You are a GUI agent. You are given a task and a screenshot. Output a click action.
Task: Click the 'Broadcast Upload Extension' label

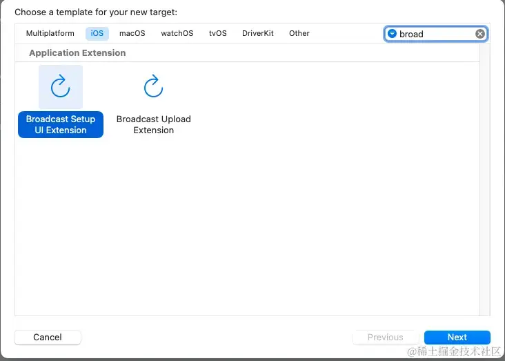coord(154,124)
